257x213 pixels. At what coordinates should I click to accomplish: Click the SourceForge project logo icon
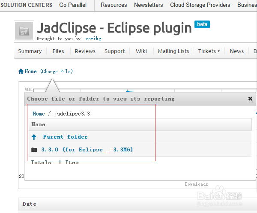24,31
